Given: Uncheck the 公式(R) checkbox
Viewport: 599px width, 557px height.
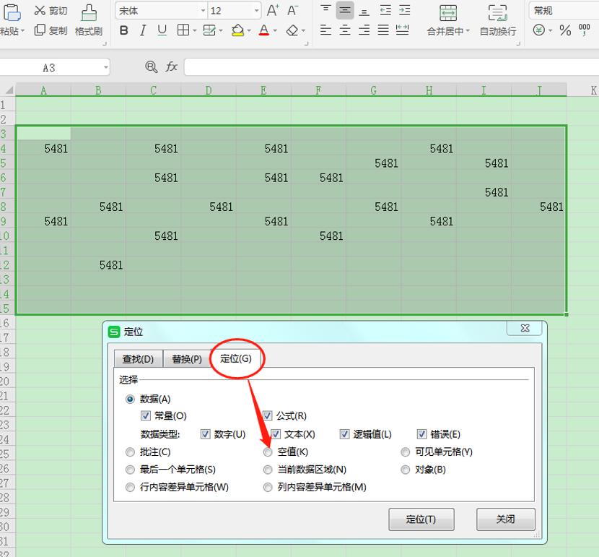Looking at the screenshot, I should (x=268, y=416).
